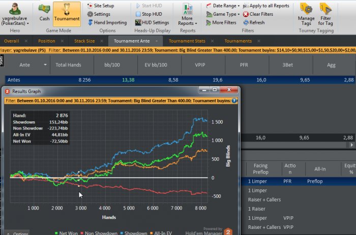Toggle the Non Showdown legend swatch
The image size is (356, 235).
[x=82, y=233]
